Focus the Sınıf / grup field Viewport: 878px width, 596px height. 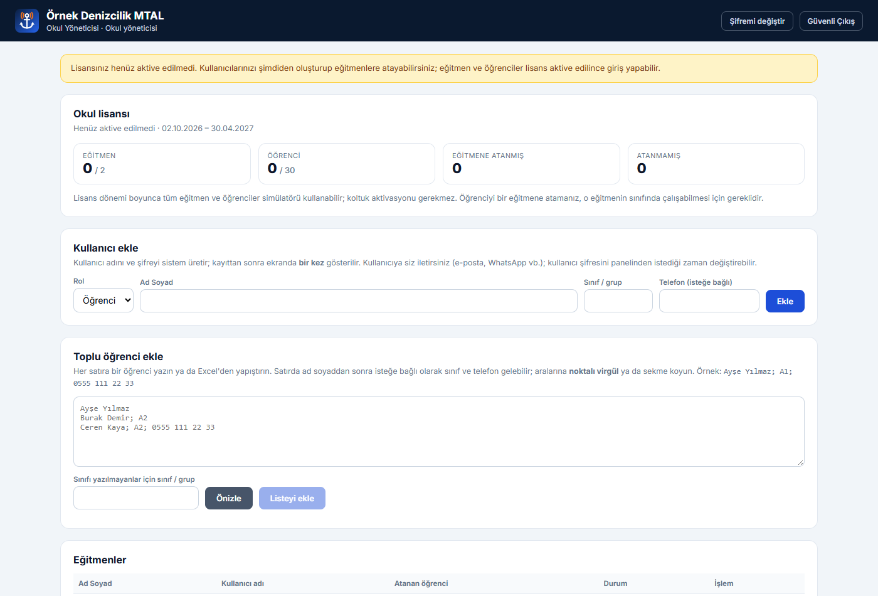[618, 301]
